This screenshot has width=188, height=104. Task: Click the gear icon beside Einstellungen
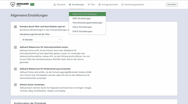point(70,5)
